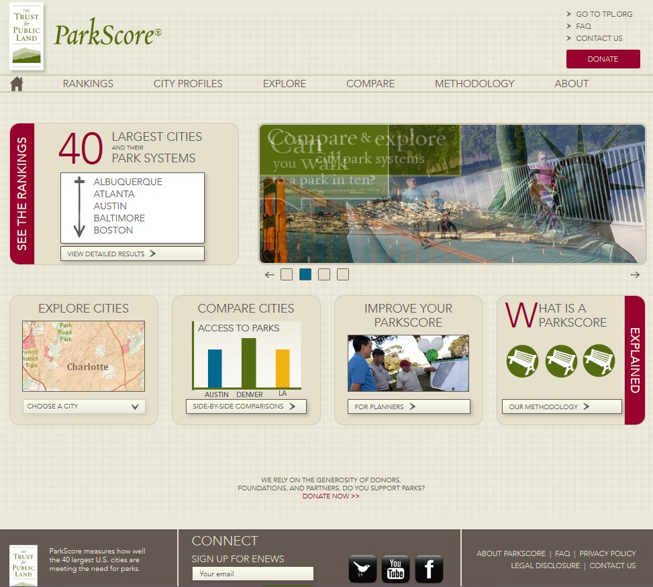Open the About menu
653x587 pixels.
pos(571,84)
